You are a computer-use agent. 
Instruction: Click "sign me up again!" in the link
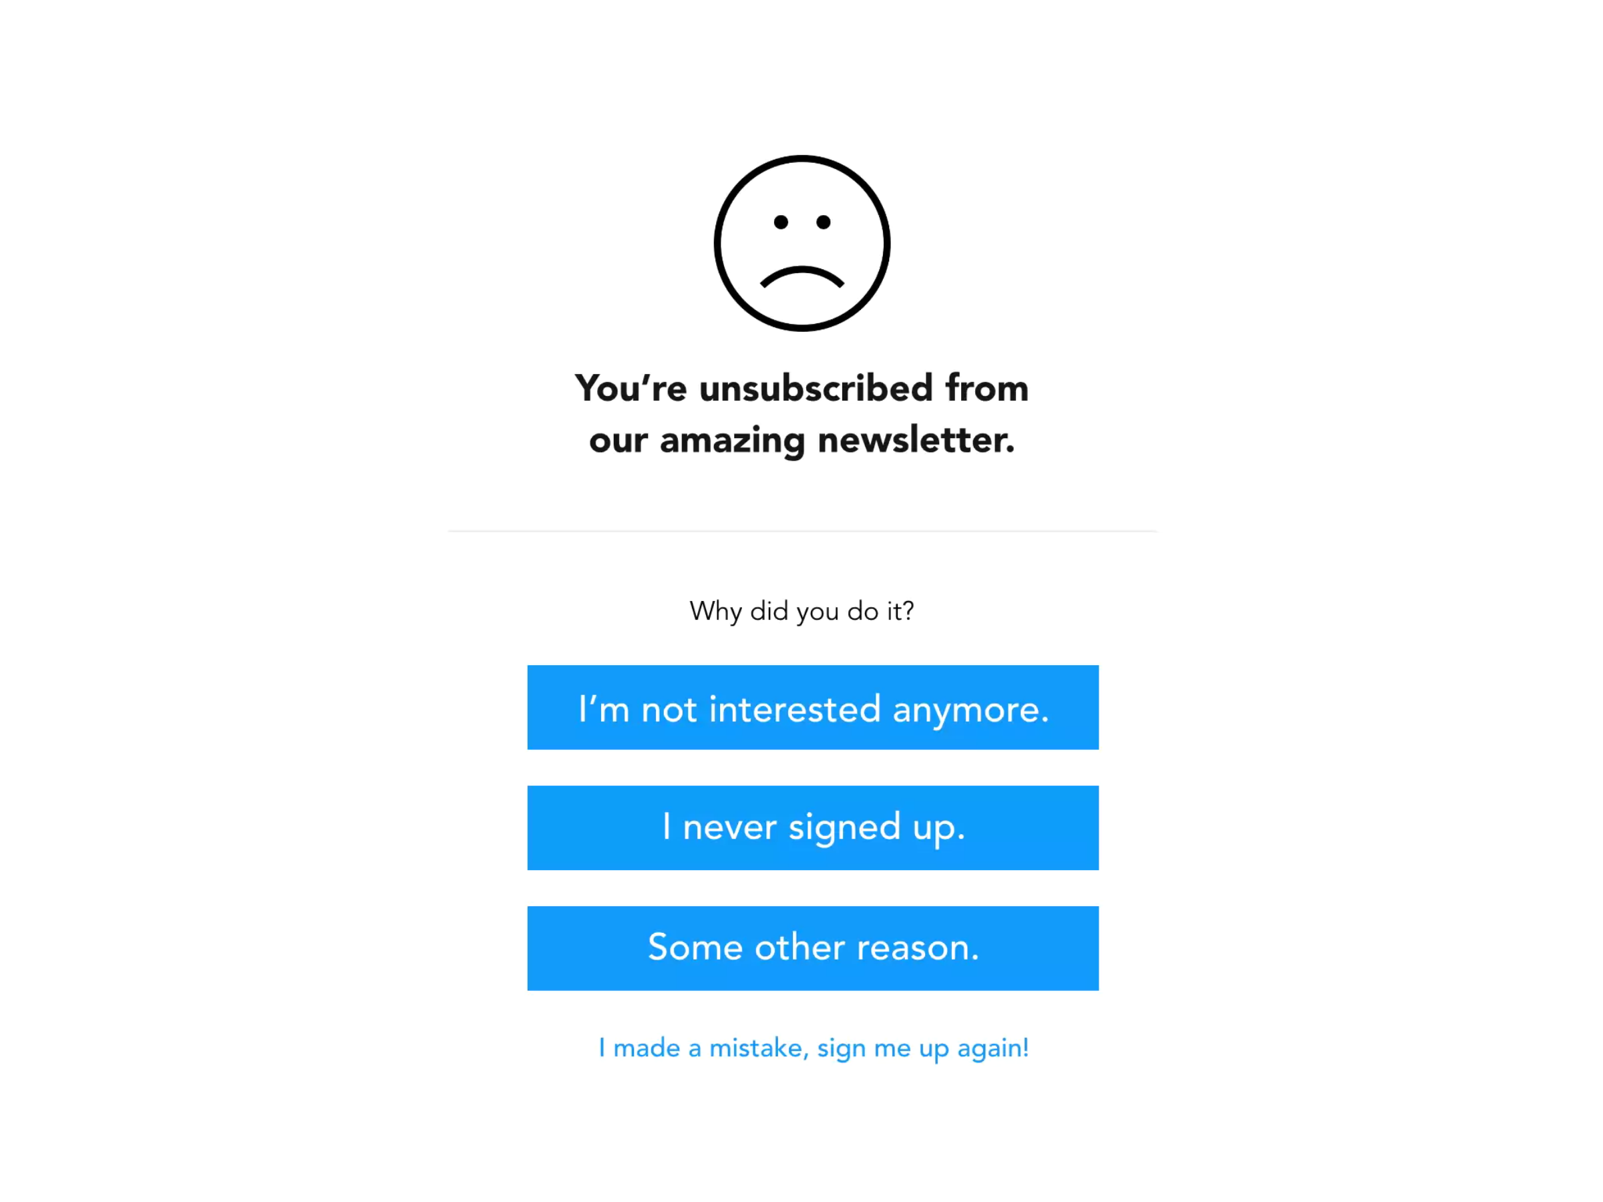click(x=922, y=1049)
